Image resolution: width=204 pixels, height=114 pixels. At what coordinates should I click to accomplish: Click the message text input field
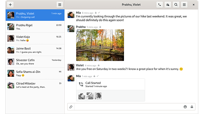127,107
